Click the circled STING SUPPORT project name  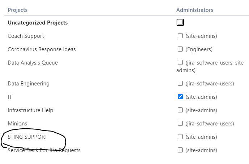[28, 137]
